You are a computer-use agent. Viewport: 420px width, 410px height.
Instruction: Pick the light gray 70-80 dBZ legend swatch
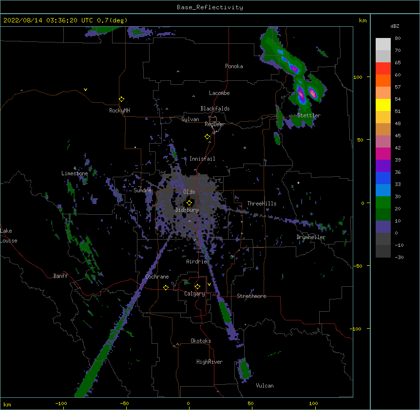coord(383,44)
